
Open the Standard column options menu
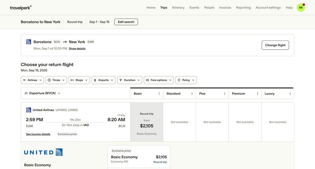click(x=192, y=94)
